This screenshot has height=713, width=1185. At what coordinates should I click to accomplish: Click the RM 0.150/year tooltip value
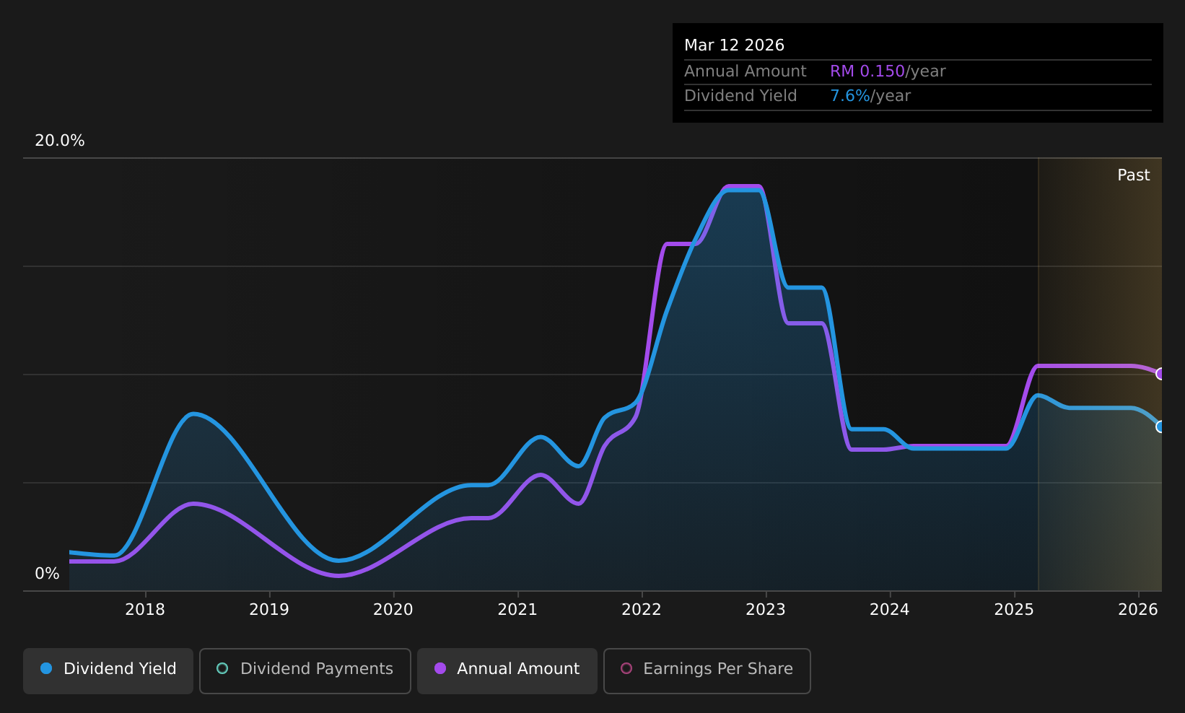888,71
